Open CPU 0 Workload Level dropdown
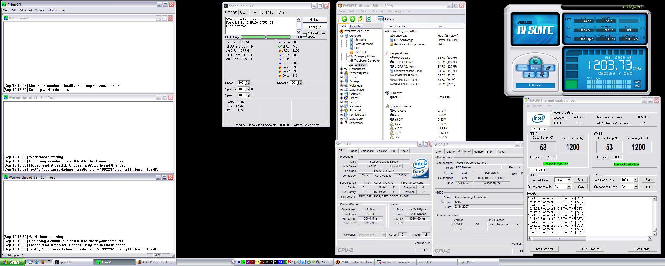 click(x=569, y=180)
